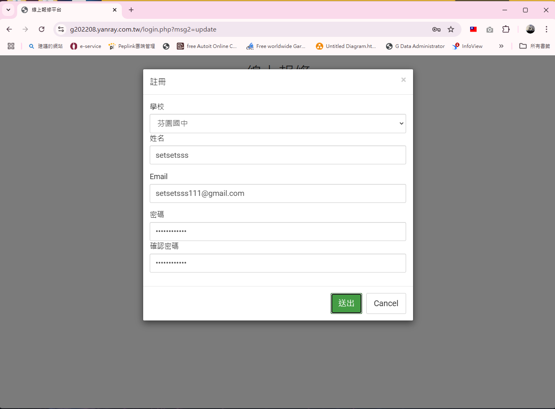Open a new tab with the plus button
This screenshot has width=555, height=409.
coord(131,10)
